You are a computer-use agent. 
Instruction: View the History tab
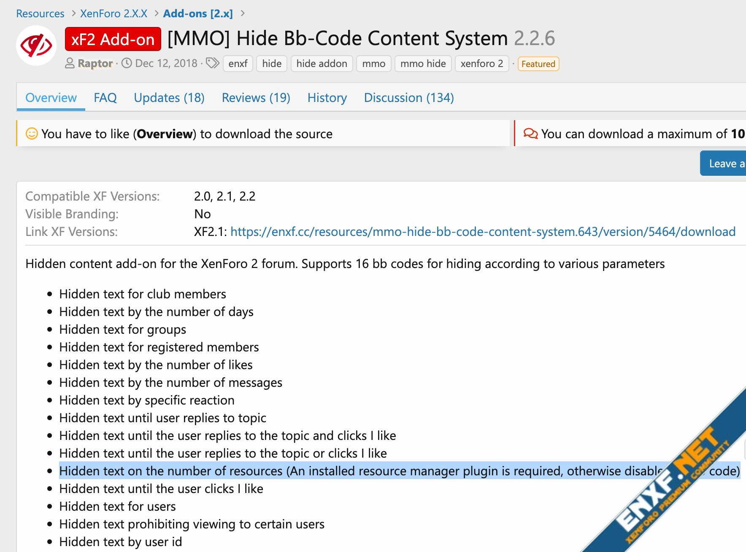pos(327,98)
